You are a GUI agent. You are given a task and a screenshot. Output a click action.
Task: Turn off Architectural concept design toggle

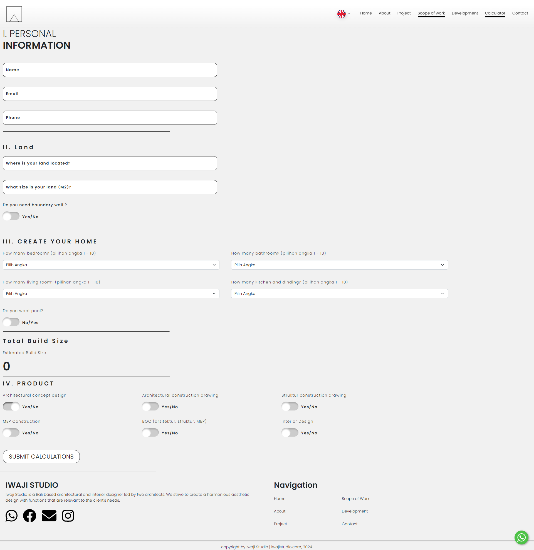[11, 406]
